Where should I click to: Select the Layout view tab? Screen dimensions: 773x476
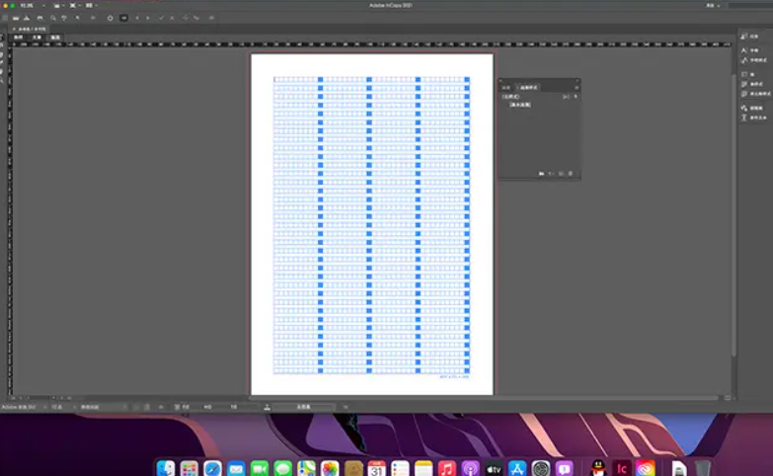(55, 38)
